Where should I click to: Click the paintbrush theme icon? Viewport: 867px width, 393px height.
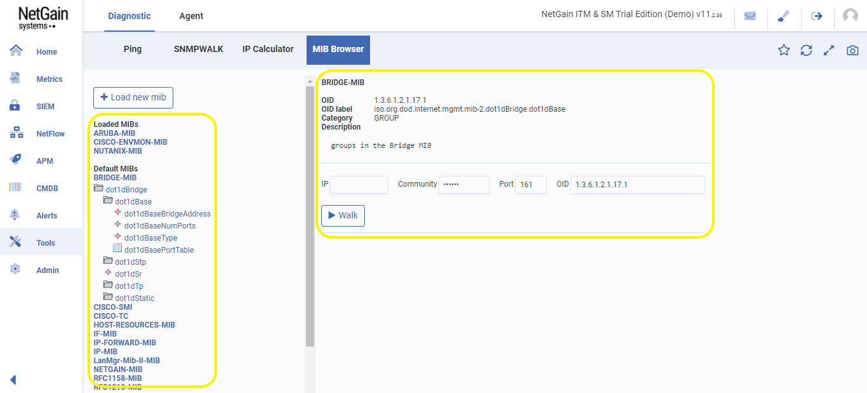click(x=784, y=16)
